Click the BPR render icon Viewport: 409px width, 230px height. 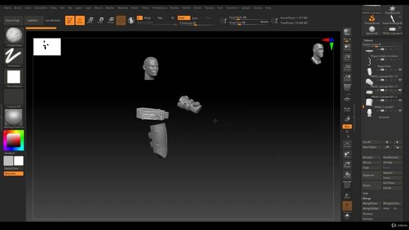(347, 32)
